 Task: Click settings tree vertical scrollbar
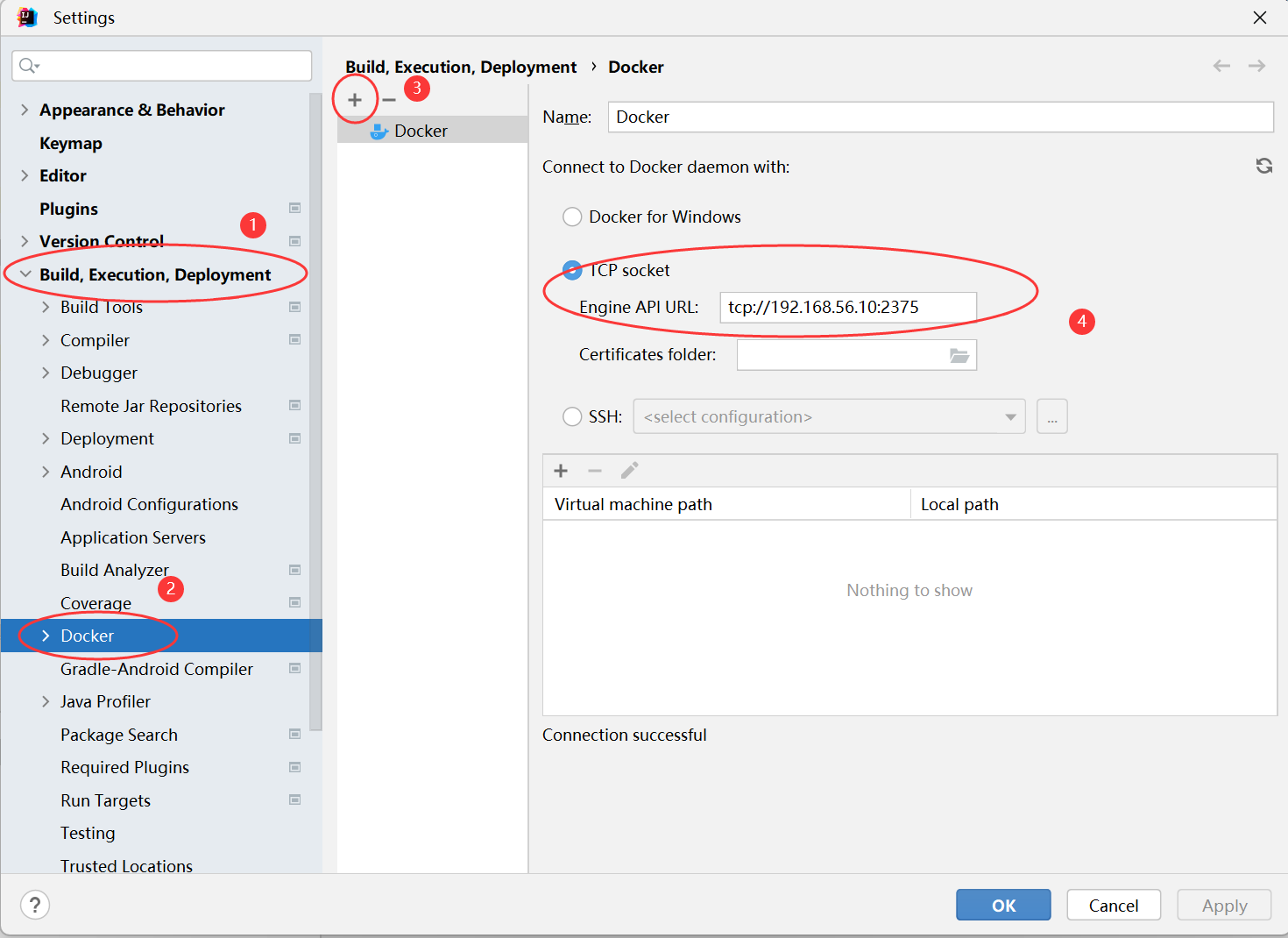pos(315,412)
